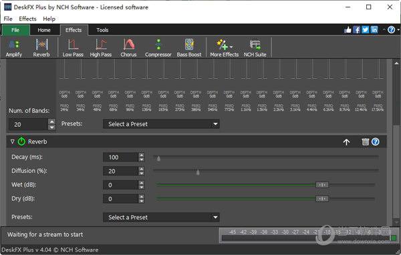Switch to the Home tab

(44, 30)
